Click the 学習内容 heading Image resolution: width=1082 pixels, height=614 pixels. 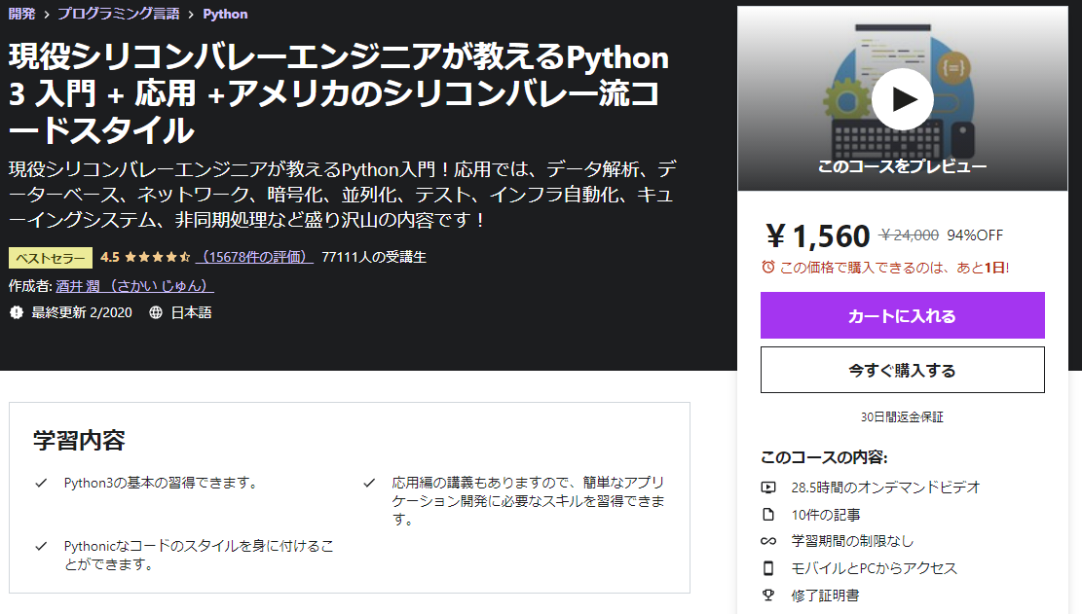(79, 441)
